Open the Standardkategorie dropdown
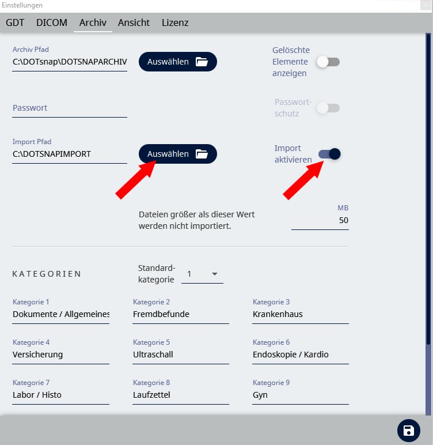This screenshot has width=433, height=445. [202, 274]
